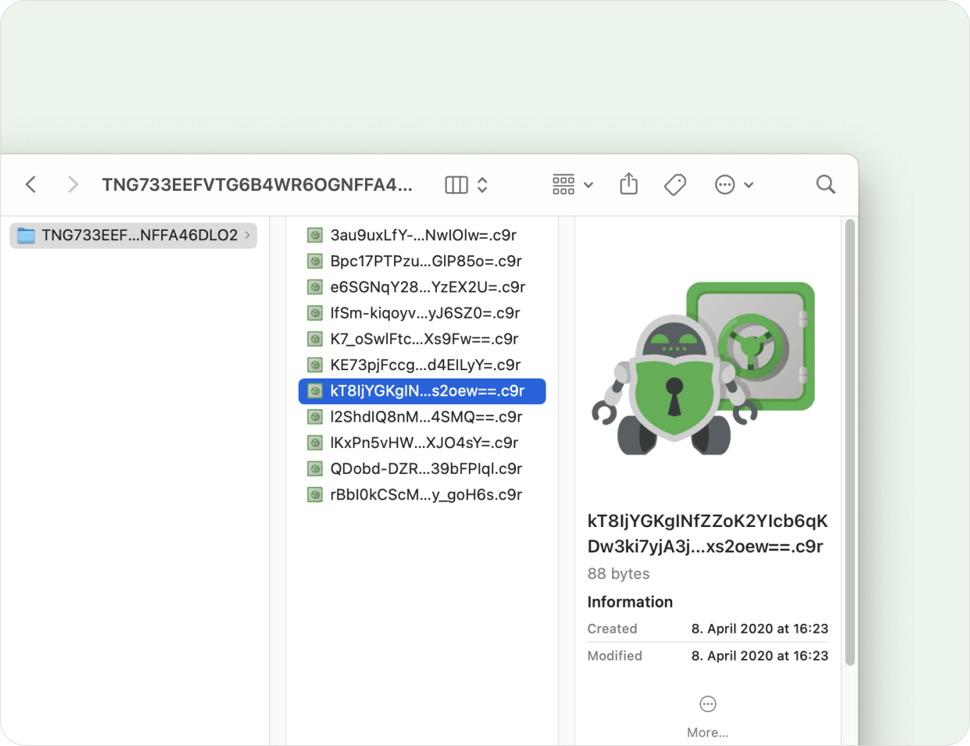Select file KE73pjFccg...d4ElLyY=.c9r
The height and width of the screenshot is (746, 970).
[422, 365]
